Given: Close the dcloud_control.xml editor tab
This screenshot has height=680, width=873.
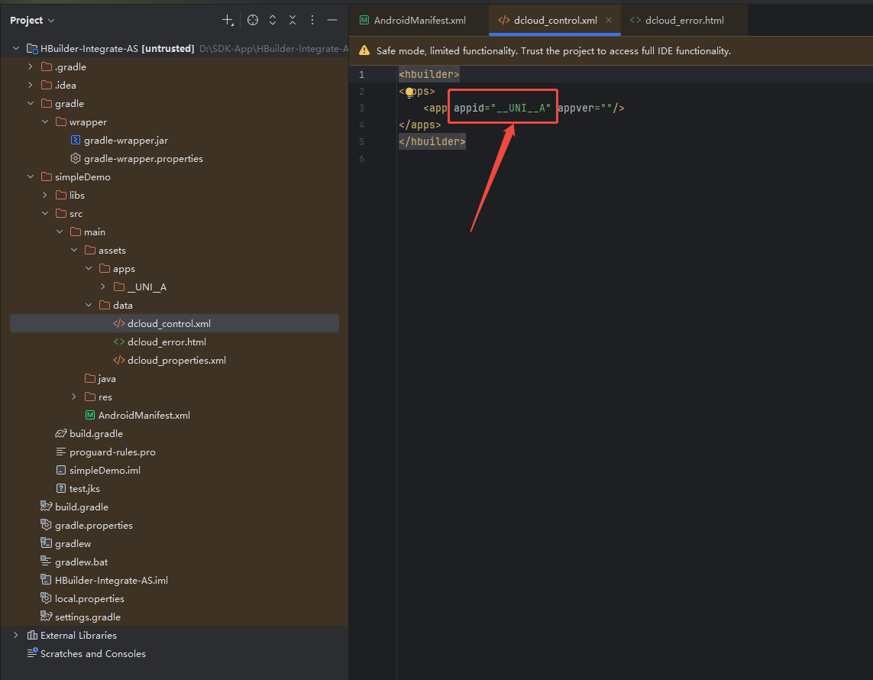Looking at the screenshot, I should (x=609, y=21).
